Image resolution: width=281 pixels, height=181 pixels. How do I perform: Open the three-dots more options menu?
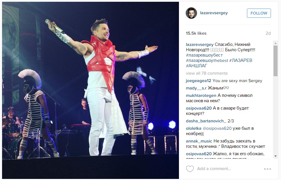coord(267,169)
